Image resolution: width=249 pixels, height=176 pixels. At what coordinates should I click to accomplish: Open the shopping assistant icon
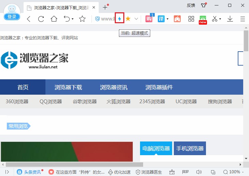[x=149, y=19]
